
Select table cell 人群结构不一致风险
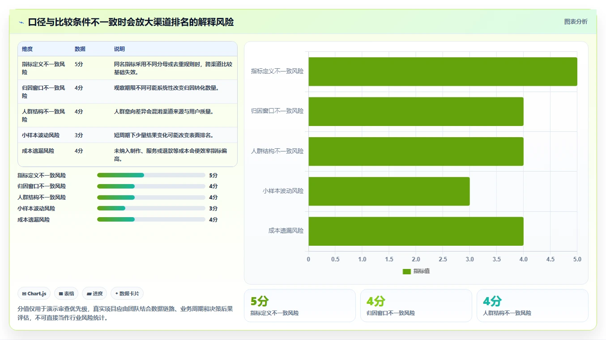pyautogui.click(x=44, y=115)
